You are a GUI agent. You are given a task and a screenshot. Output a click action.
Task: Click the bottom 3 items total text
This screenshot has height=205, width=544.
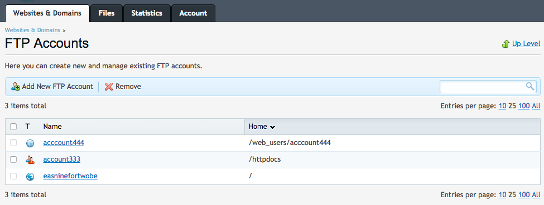[26, 194]
